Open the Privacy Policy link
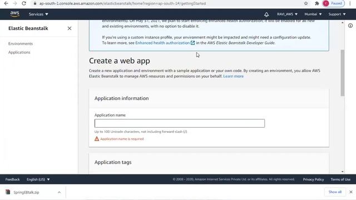 tap(313, 179)
